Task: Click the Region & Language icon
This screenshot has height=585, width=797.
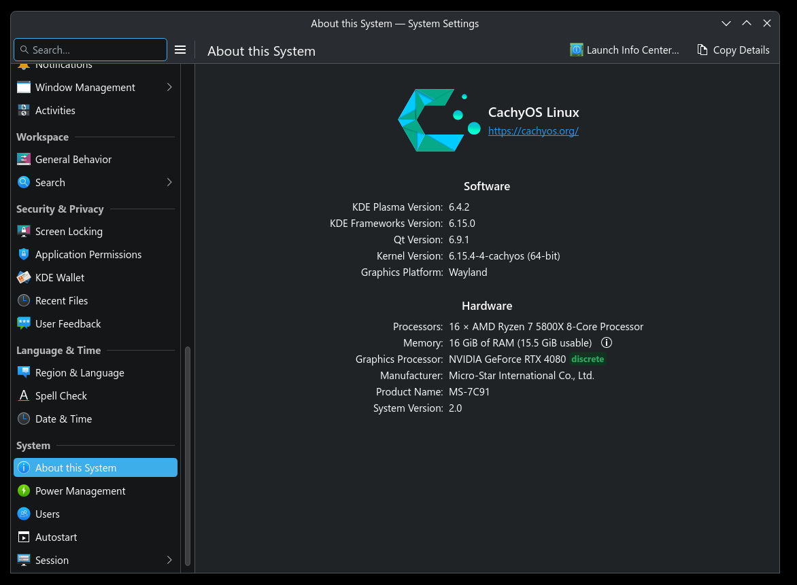Action: [24, 373]
